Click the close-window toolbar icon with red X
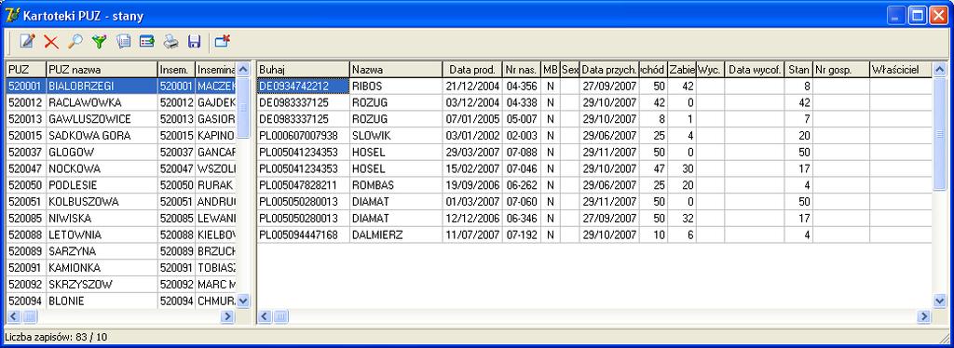The width and height of the screenshot is (954, 348). (223, 41)
